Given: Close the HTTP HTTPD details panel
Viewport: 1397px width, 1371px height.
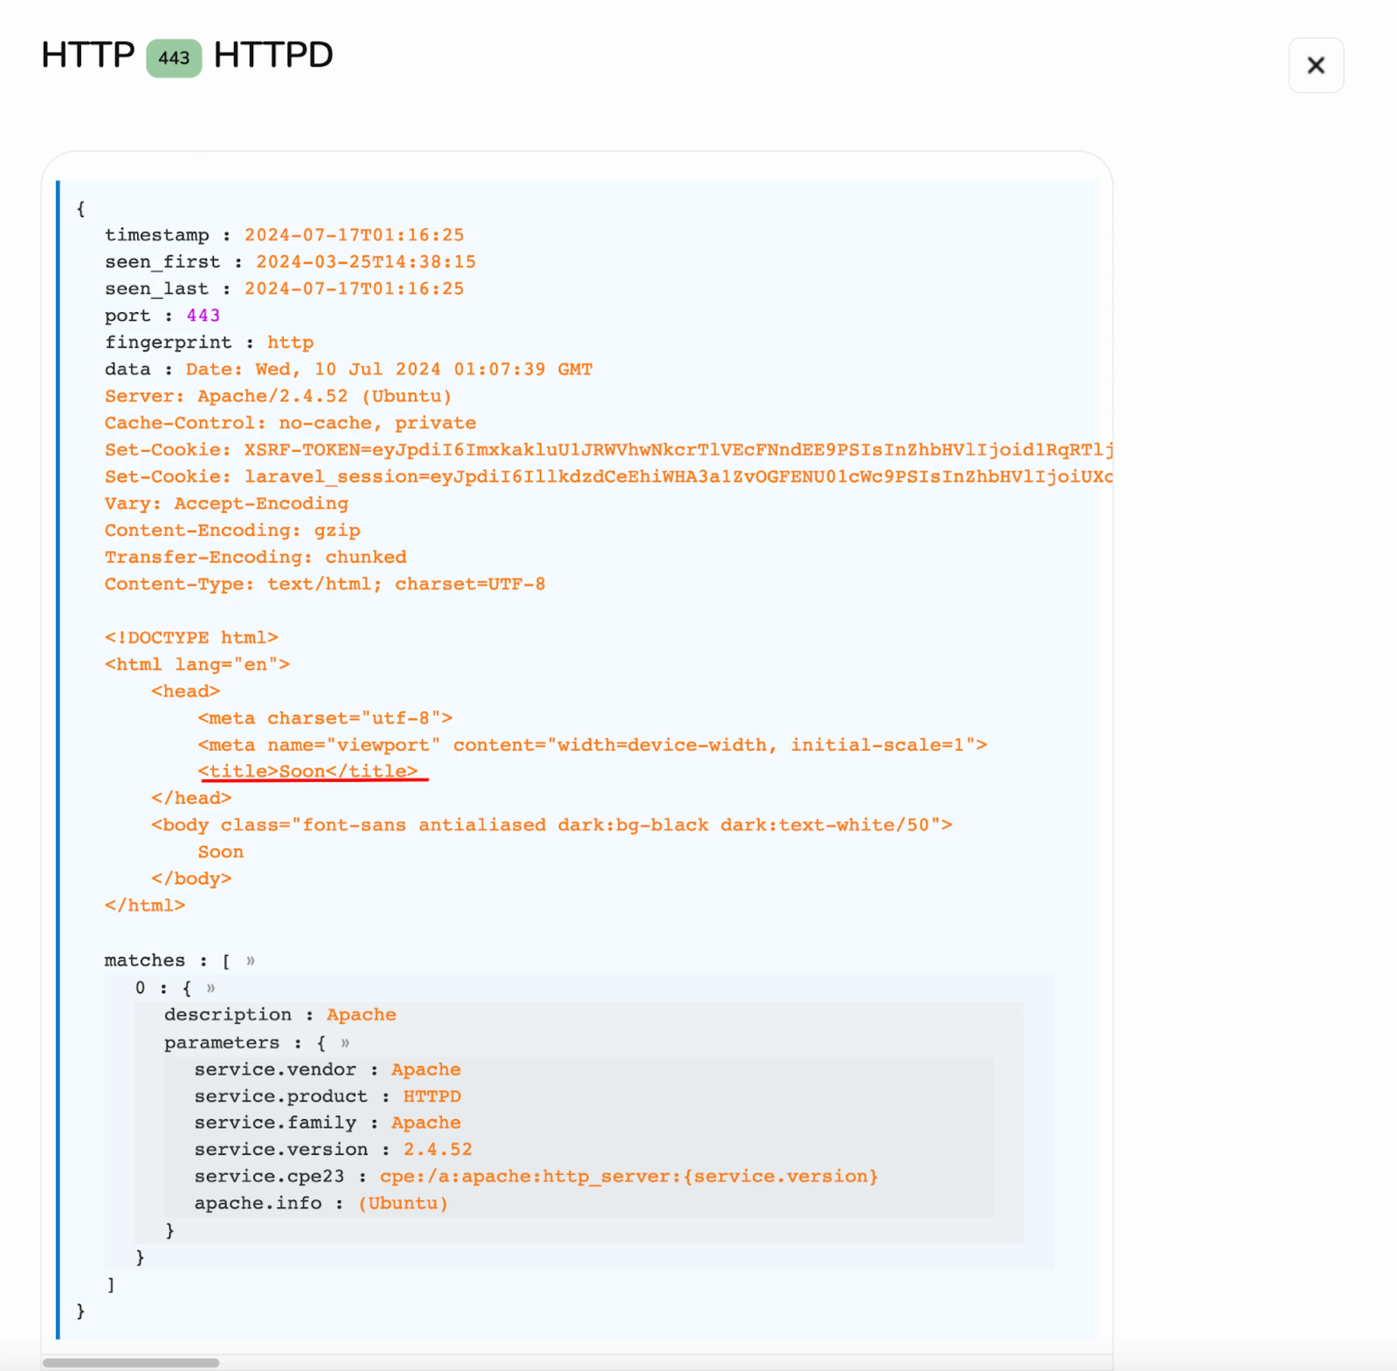Looking at the screenshot, I should [1315, 65].
